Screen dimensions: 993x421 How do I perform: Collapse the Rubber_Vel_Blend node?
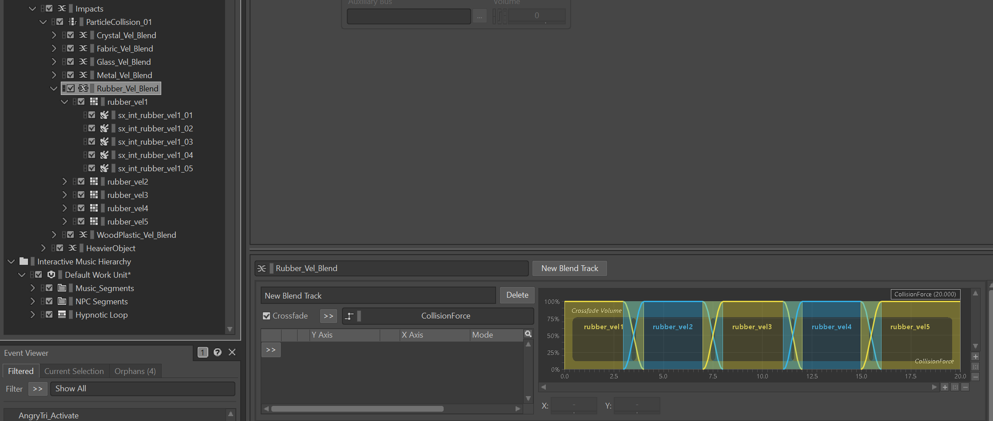pos(54,88)
